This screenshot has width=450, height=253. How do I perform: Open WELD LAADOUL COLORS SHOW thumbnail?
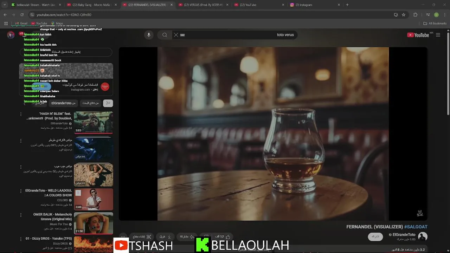[x=94, y=200]
